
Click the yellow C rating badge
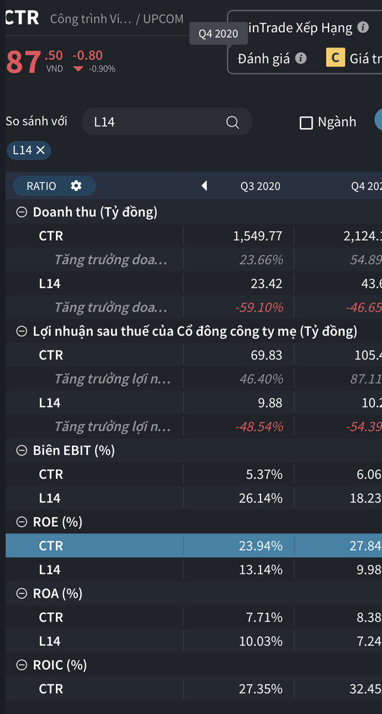point(336,58)
